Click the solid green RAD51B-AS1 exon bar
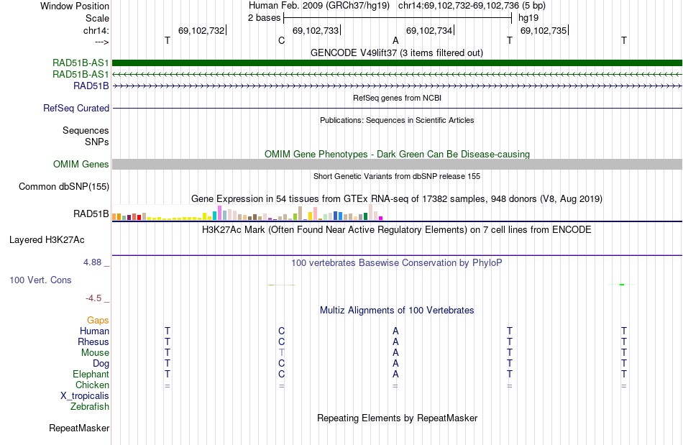 click(397, 63)
